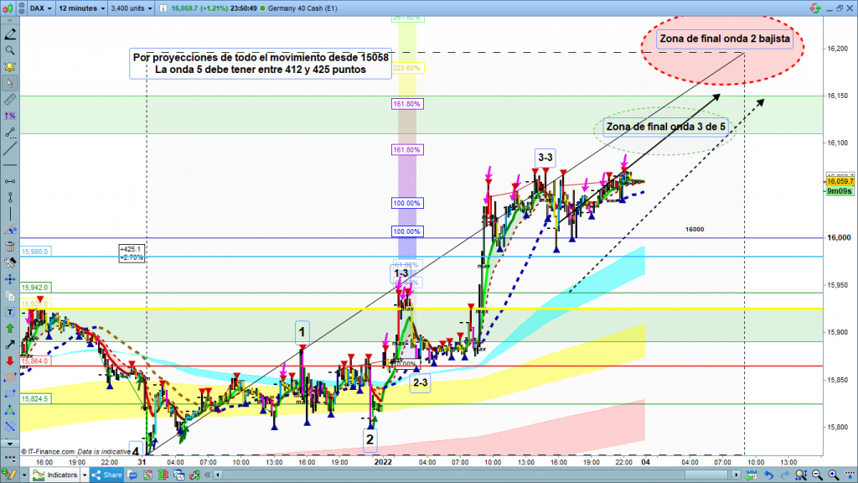Select the ruler measurement tool
Image resolution: width=858 pixels, height=483 pixels.
tap(10, 99)
